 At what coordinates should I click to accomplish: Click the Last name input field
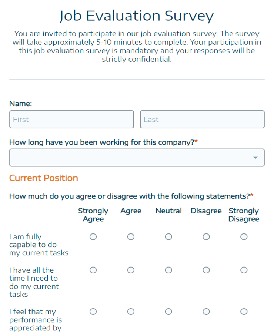point(202,119)
